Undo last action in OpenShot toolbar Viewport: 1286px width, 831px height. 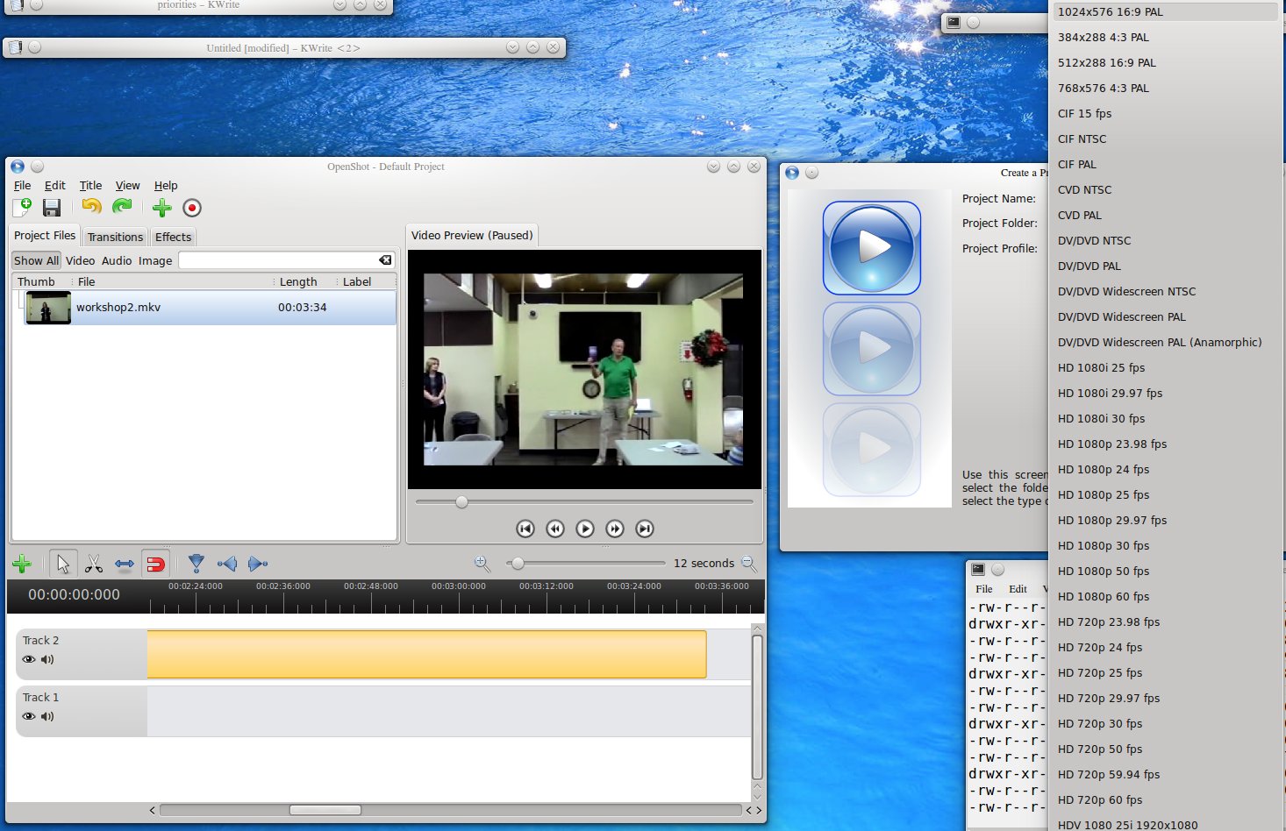pos(91,207)
